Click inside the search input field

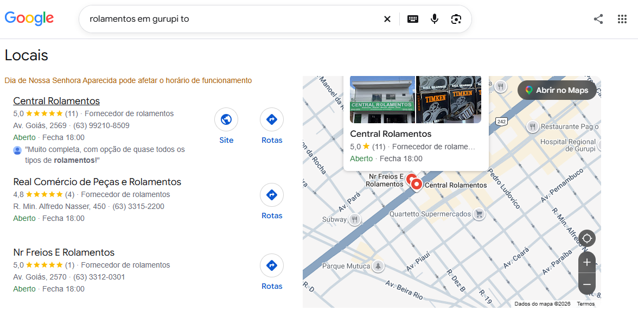point(232,19)
